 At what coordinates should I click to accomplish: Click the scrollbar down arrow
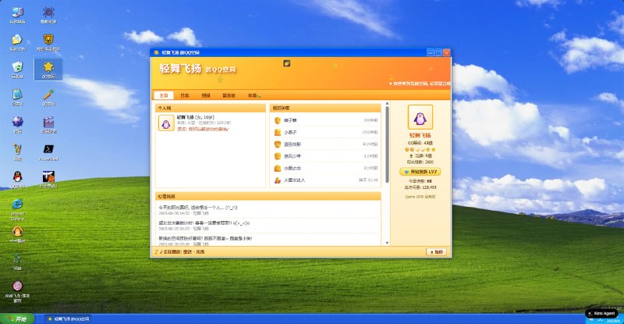tap(387, 243)
